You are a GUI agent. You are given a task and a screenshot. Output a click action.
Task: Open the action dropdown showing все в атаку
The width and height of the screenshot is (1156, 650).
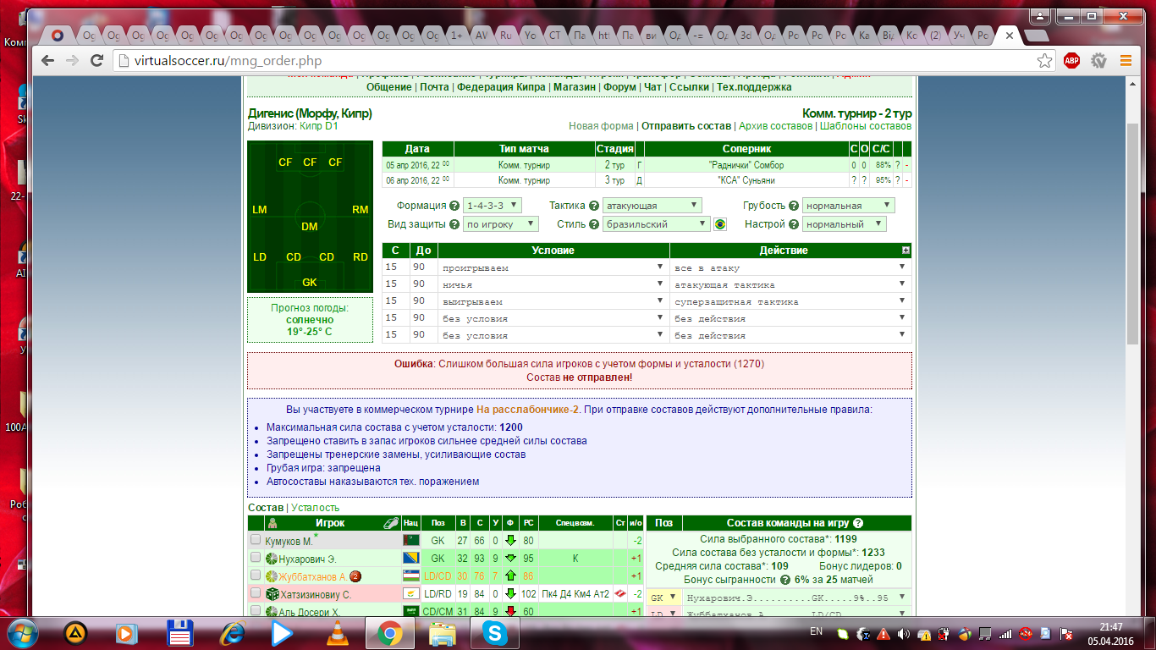790,267
